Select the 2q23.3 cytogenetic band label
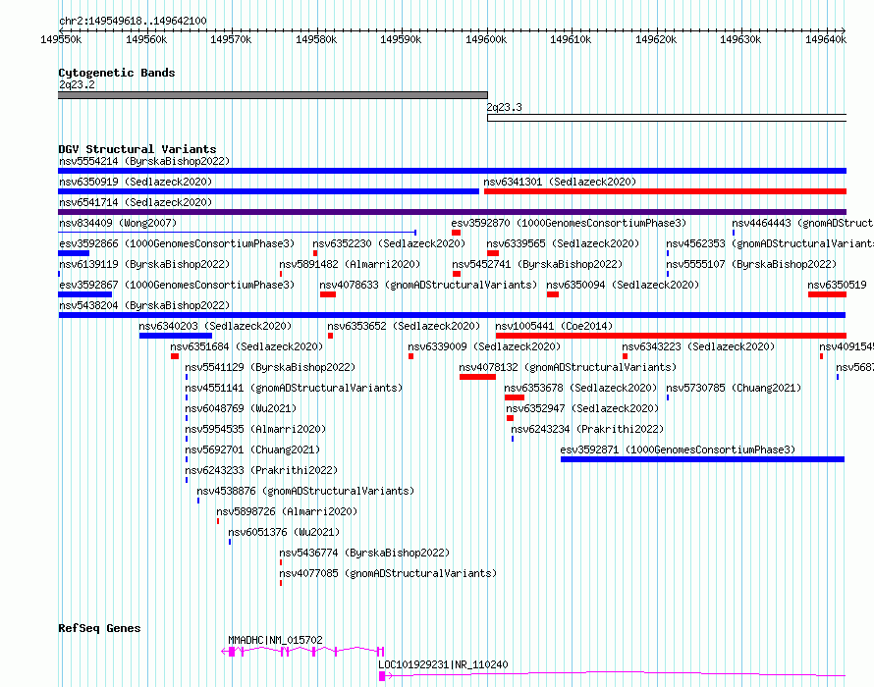Viewport: 874px width, 687px height. pos(504,108)
